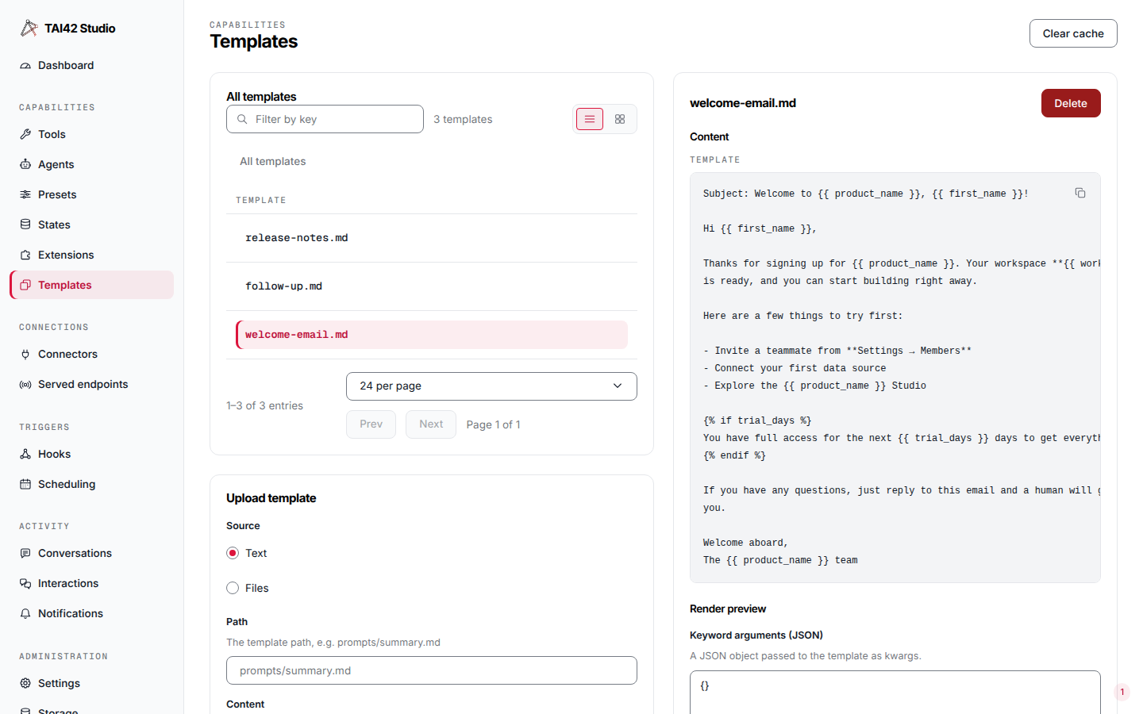Click the 3 templates count text
The height and width of the screenshot is (714, 1143).
click(463, 120)
